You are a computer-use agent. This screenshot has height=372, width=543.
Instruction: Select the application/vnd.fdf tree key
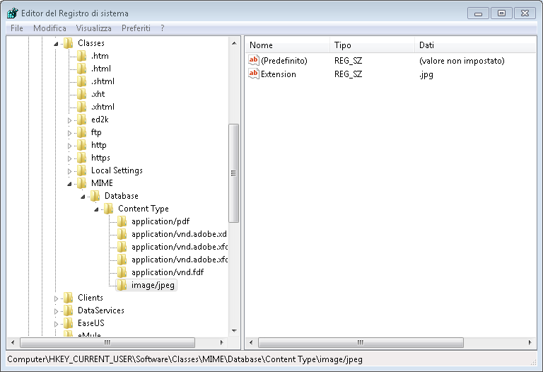(168, 272)
